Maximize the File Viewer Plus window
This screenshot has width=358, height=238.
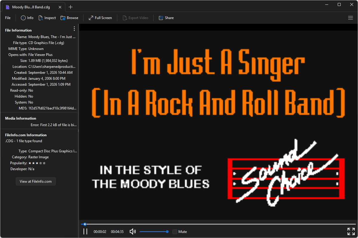coord(339,4)
